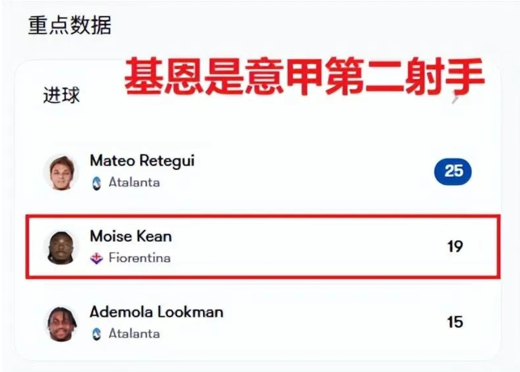Click Fiorentina club crest under Kean
This screenshot has height=372, width=520.
pyautogui.click(x=97, y=258)
